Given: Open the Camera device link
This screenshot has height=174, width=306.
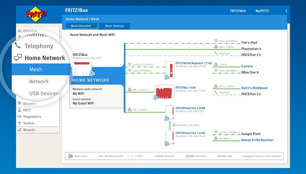Looking at the screenshot, I should point(247,66).
